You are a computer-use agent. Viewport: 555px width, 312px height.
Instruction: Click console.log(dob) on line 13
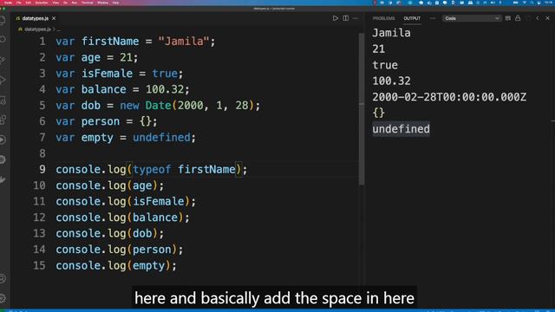pos(110,233)
